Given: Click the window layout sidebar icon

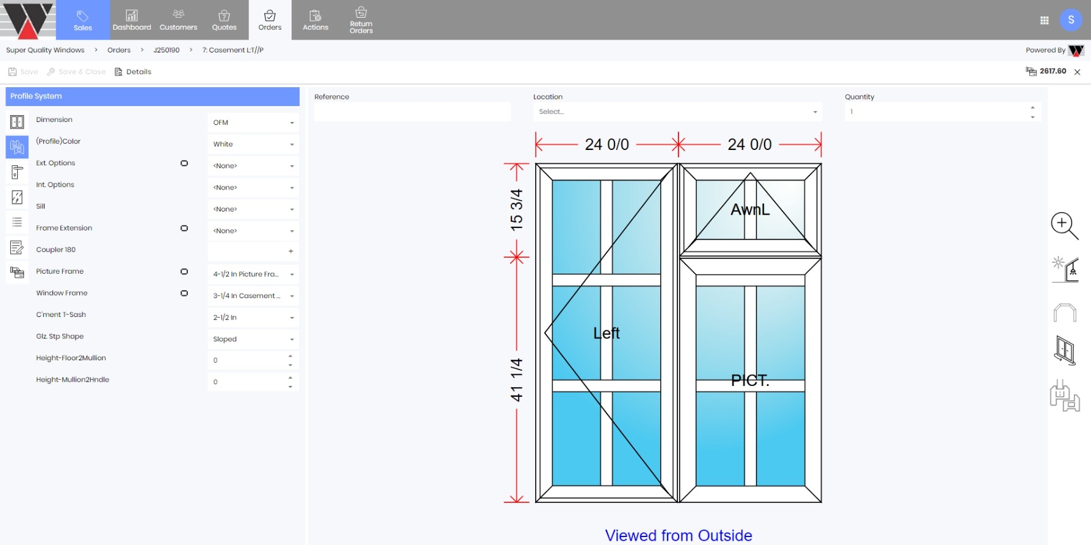Looking at the screenshot, I should tap(17, 122).
